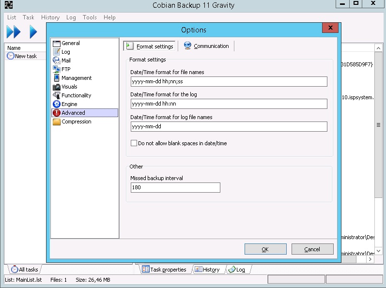Select the Visuals camera icon
The height and width of the screenshot is (288, 386).
[56, 87]
